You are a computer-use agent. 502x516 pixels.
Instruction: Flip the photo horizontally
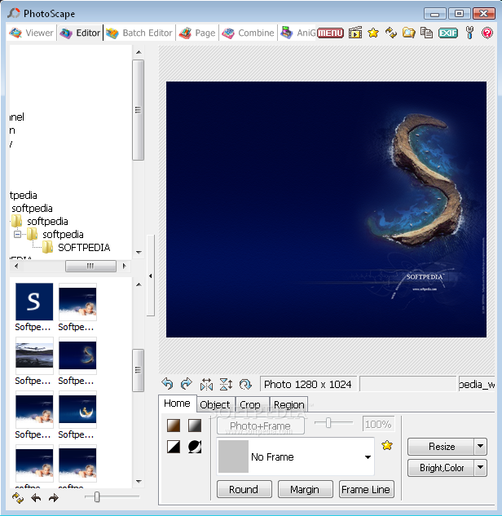[x=206, y=384]
